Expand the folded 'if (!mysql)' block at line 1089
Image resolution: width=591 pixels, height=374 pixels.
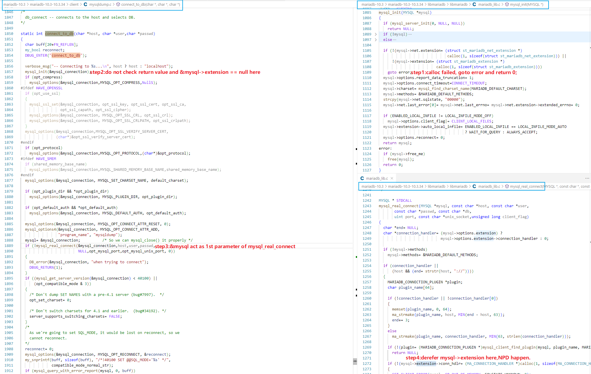tap(376, 34)
